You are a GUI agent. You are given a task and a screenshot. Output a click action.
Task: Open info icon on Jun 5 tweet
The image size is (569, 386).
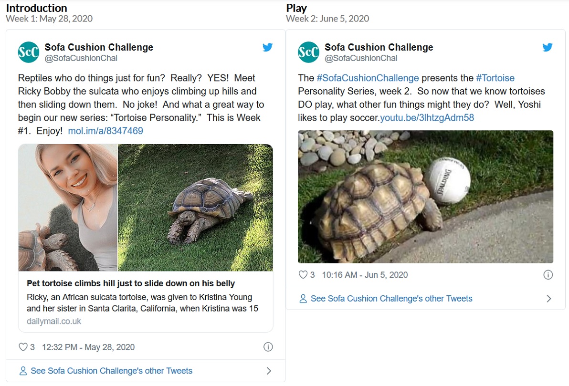pos(548,275)
